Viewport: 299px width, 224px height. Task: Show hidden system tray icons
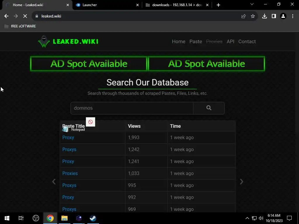[247, 218]
